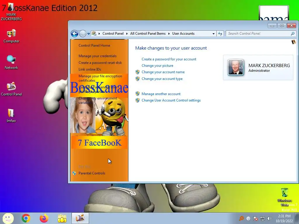299x224 pixels.
Task: Open the Recycle Bin icon
Action: (285, 197)
